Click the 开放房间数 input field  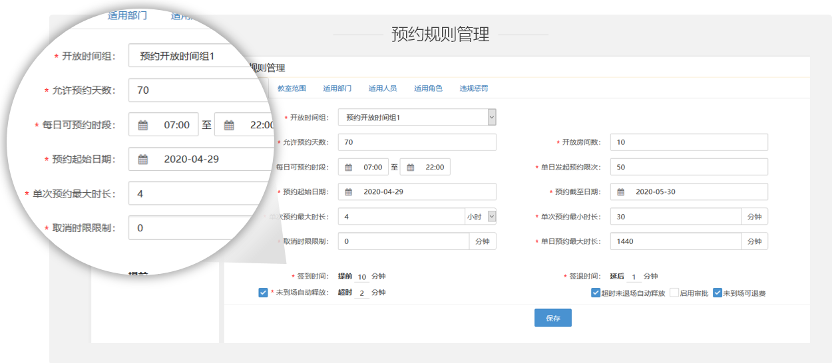pyautogui.click(x=690, y=142)
